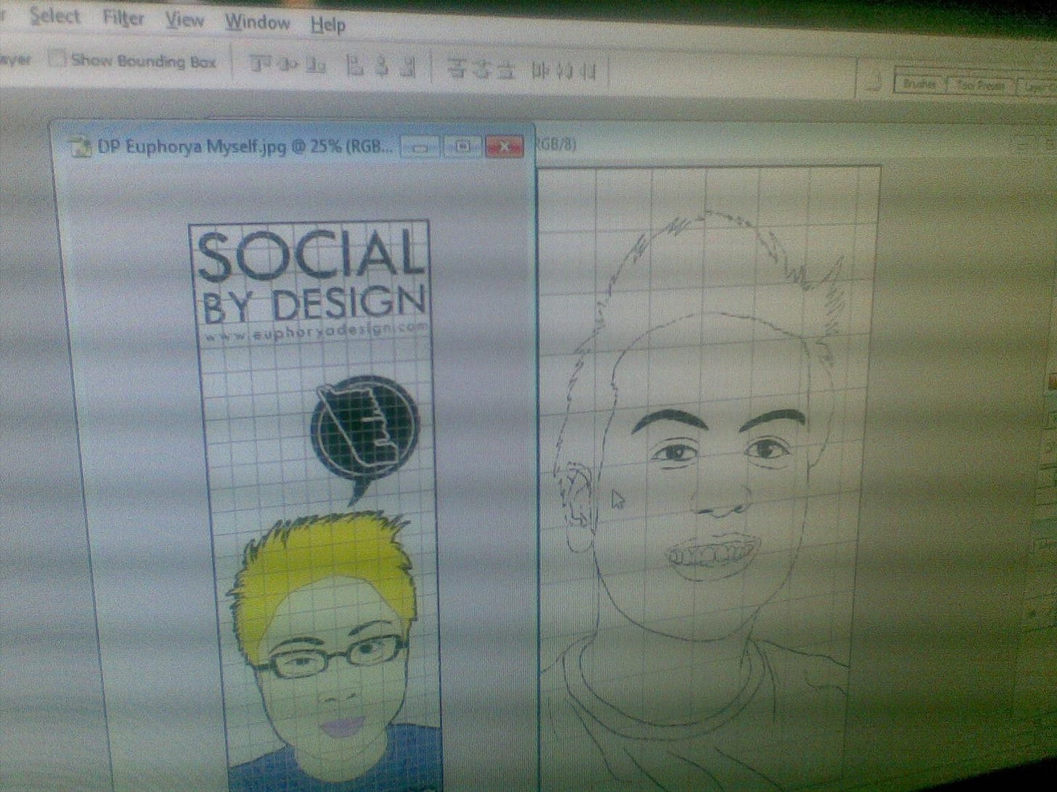The image size is (1057, 792).
Task: Click the www.euphoryadesign.com text in image
Action: [317, 333]
